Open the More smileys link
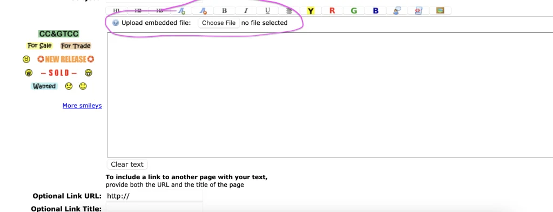553x212 pixels. pyautogui.click(x=82, y=106)
